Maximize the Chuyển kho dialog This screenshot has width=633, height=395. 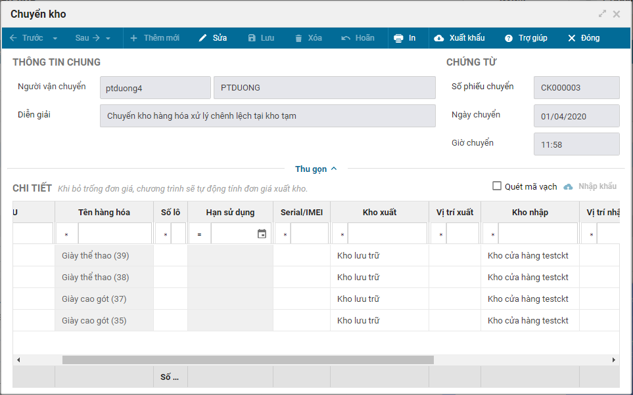click(602, 14)
